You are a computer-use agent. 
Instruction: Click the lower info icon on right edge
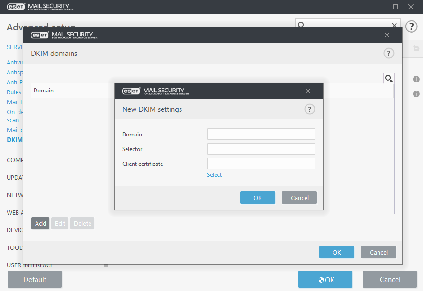pyautogui.click(x=416, y=94)
